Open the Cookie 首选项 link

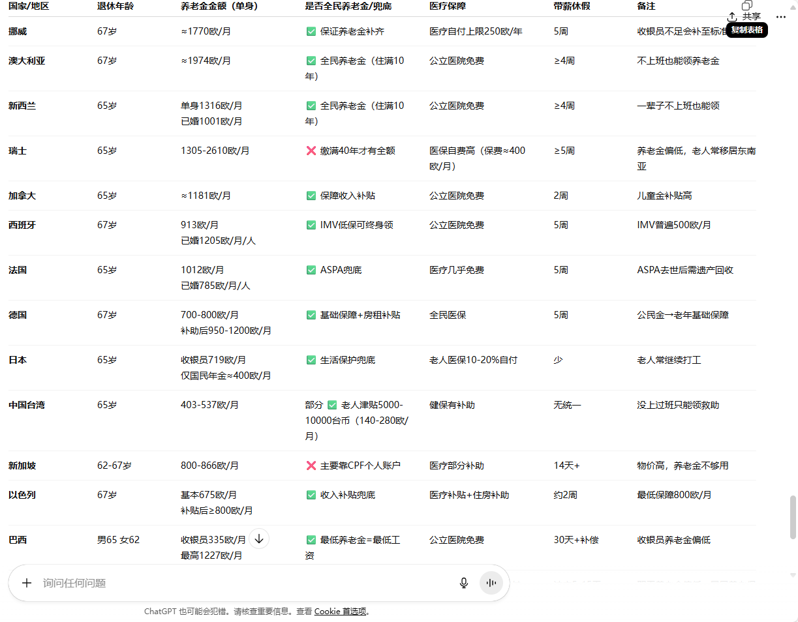(x=340, y=611)
